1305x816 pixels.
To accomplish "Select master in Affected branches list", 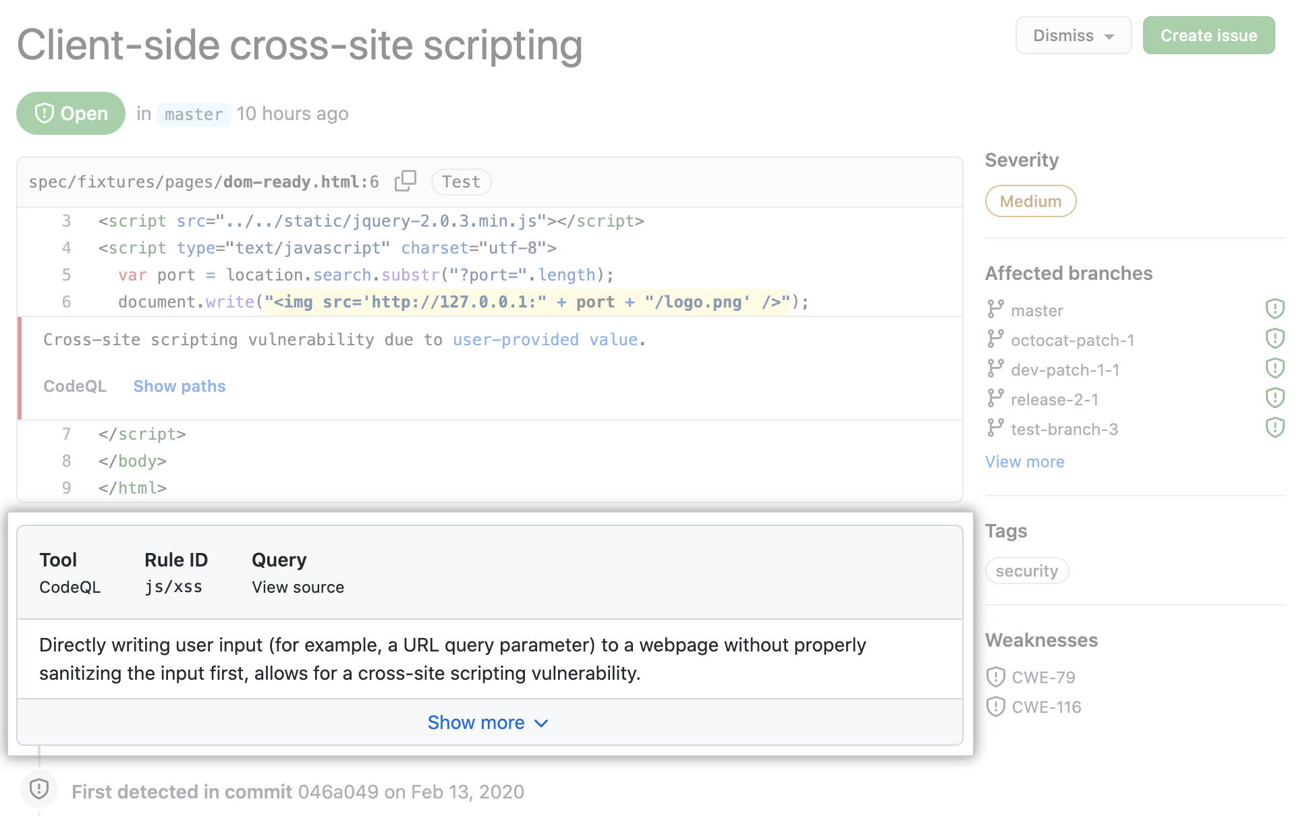I will click(x=1037, y=311).
